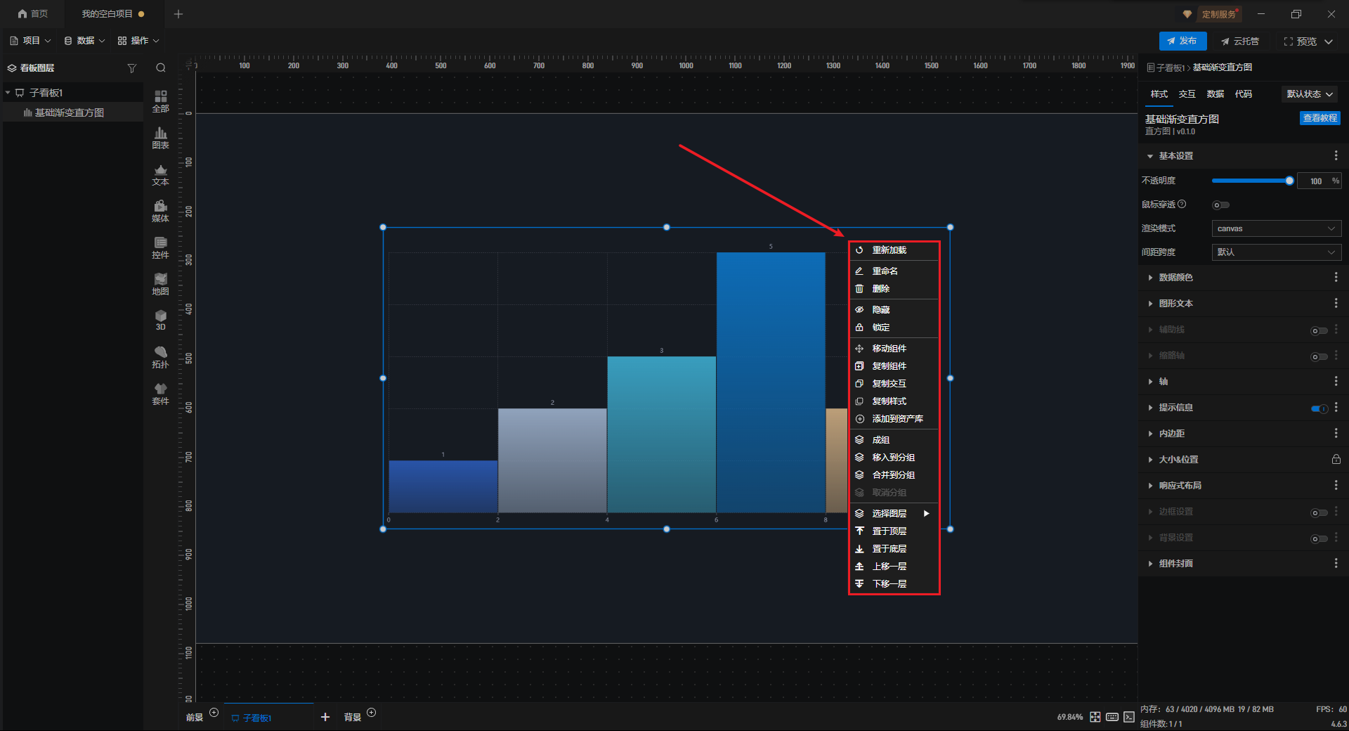Collapse the 基本设置 section
1349x731 pixels.
(1150, 156)
